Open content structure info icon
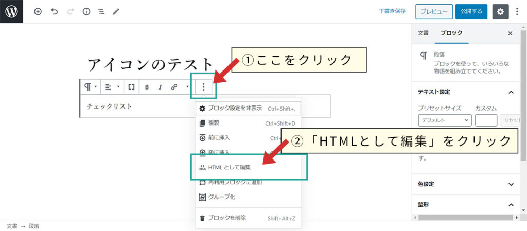 86,12
